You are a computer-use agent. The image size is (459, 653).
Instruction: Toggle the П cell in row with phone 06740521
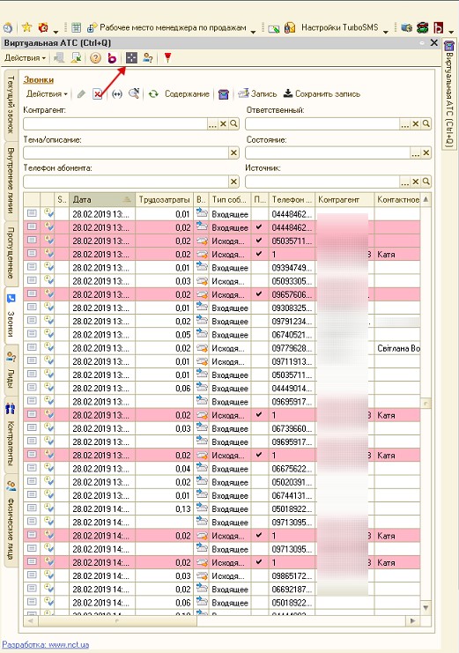pos(259,334)
